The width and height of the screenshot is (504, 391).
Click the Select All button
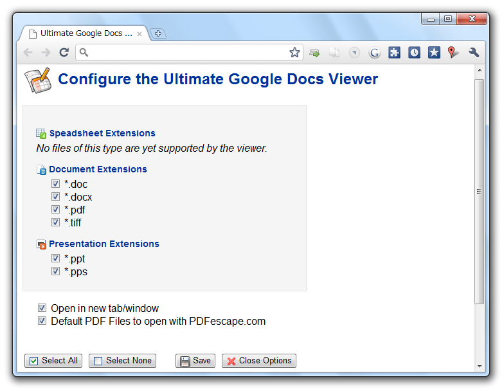[53, 361]
